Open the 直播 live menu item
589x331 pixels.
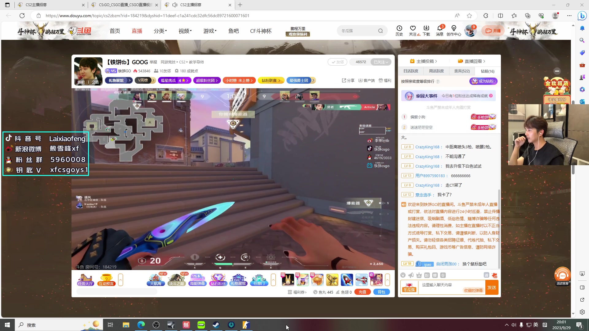137,31
